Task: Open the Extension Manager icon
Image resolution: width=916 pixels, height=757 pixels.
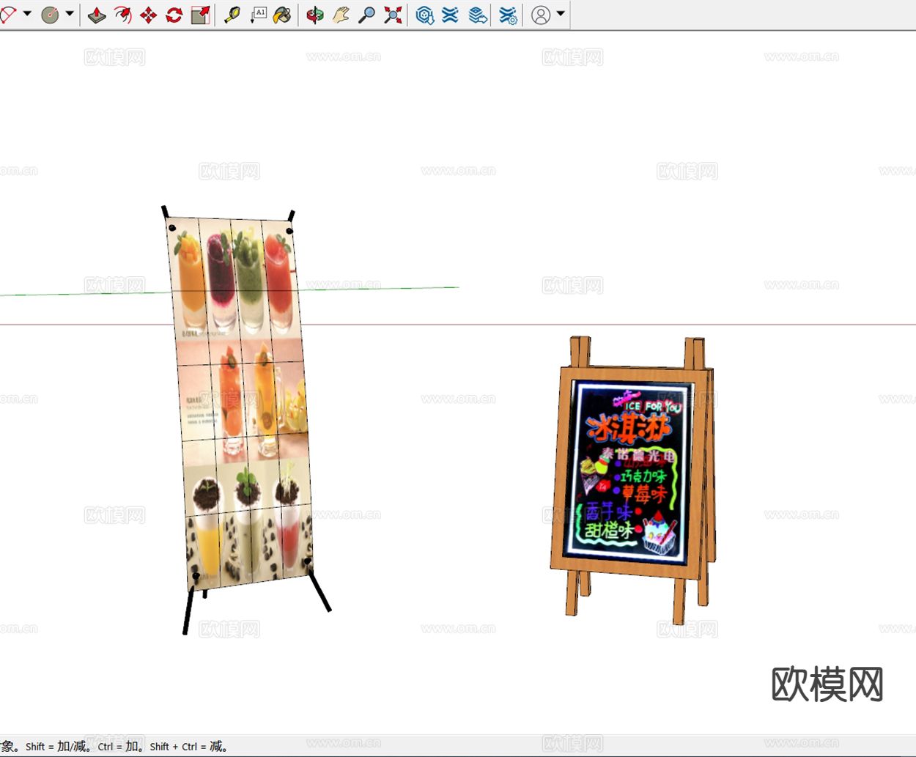Action: click(508, 15)
